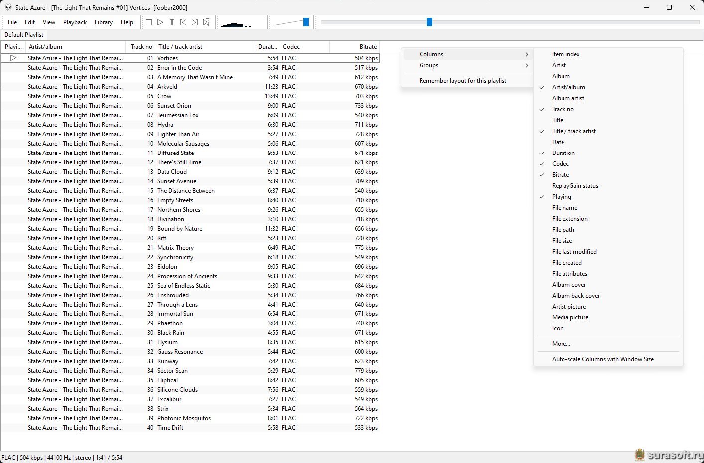704x463 pixels.
Task: Select the track Crow
Action: tap(190, 96)
